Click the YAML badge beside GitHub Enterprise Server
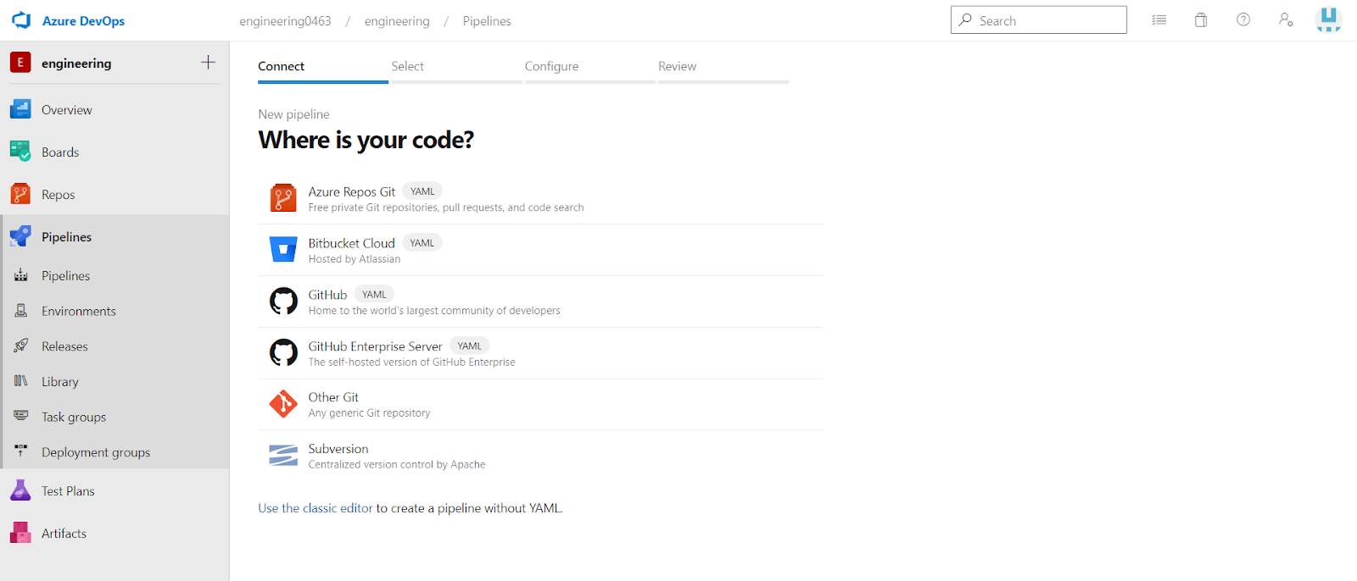Screen dimensions: 1357x581 pyautogui.click(x=469, y=346)
